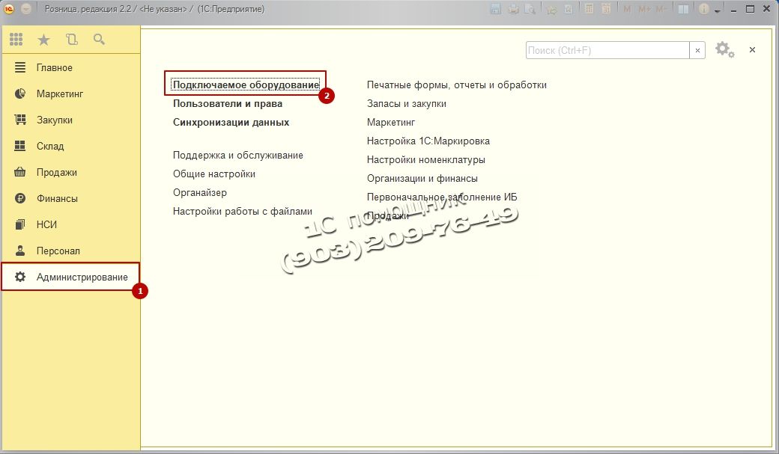This screenshot has width=779, height=454.
Task: Open the History scroll icon
Action: click(72, 40)
